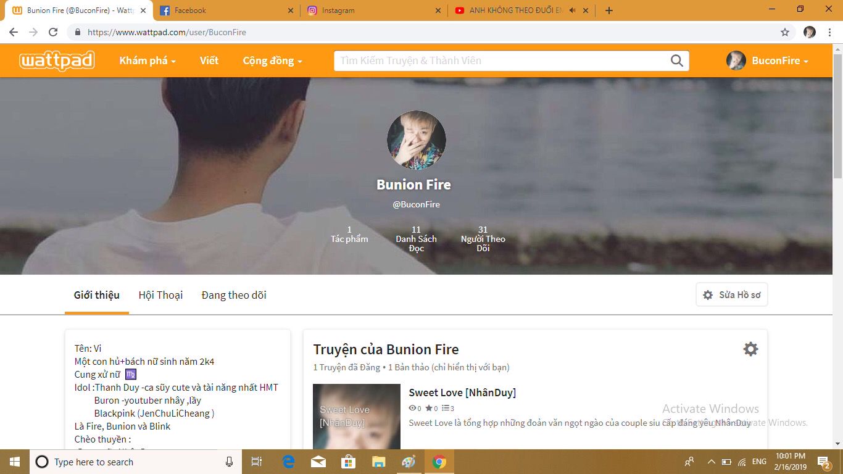Image resolution: width=843 pixels, height=474 pixels.
Task: Reload the page
Action: pyautogui.click(x=53, y=32)
